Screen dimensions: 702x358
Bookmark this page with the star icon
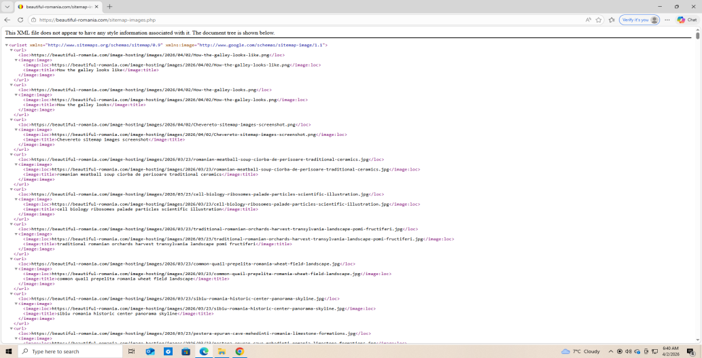point(599,20)
